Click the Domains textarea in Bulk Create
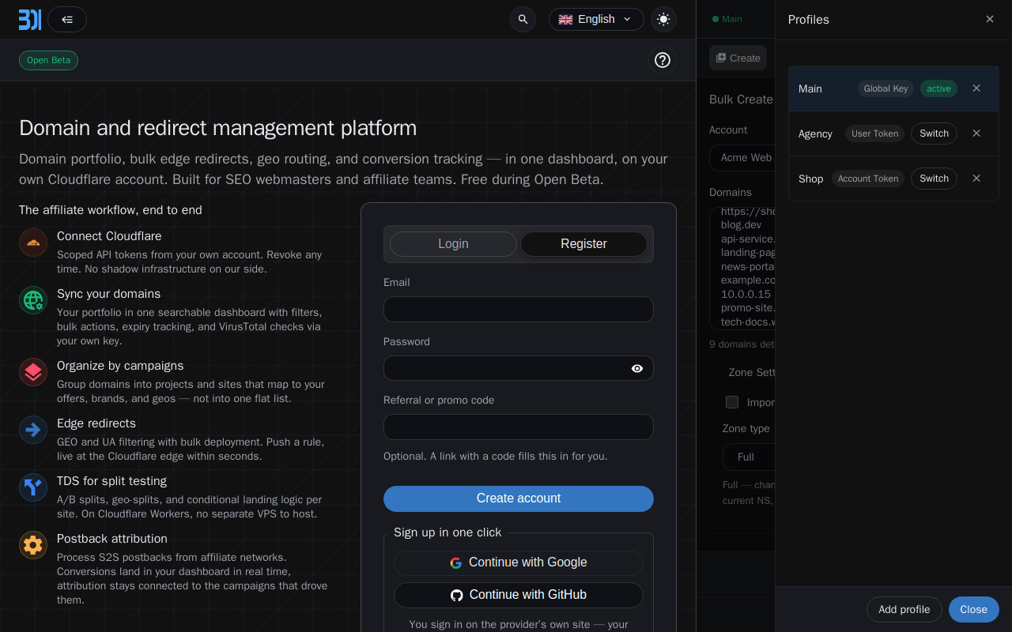Viewport: 1012px width, 632px height. [742, 268]
